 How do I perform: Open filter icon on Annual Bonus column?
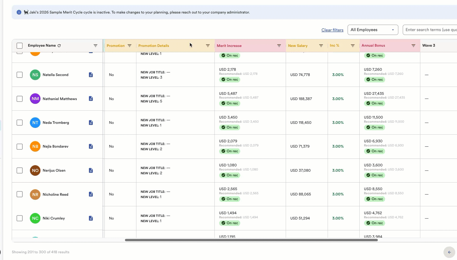pos(413,46)
